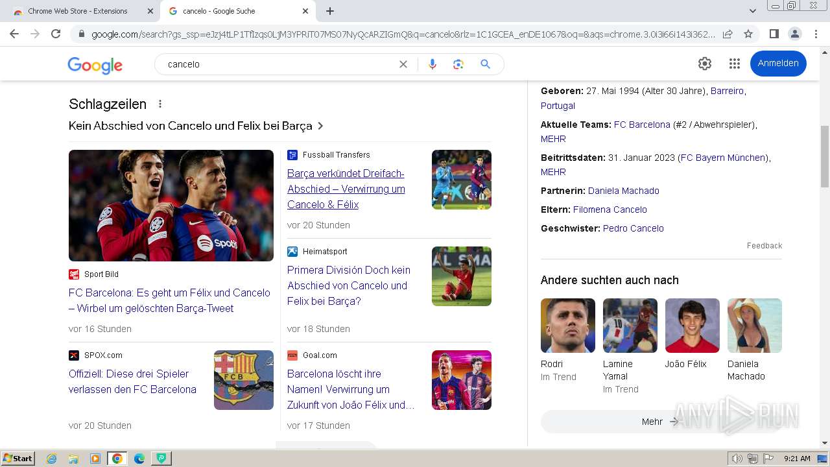Click the SPOX.com source label
The width and height of the screenshot is (830, 467).
click(103, 355)
